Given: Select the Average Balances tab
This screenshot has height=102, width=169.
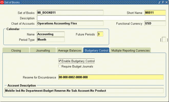Looking at the screenshot, I should pos(70,50).
